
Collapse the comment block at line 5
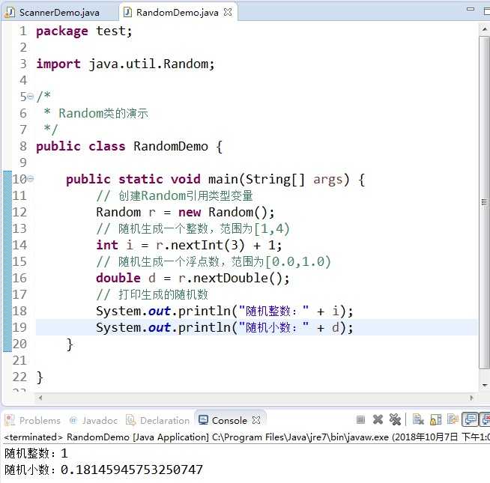[30, 97]
